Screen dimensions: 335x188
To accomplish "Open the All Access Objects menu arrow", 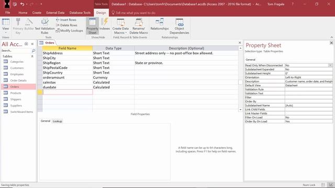I will pyautogui.click(x=26, y=44).
